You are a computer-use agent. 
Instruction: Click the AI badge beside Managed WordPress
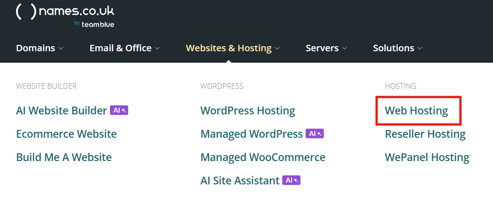[x=314, y=134]
